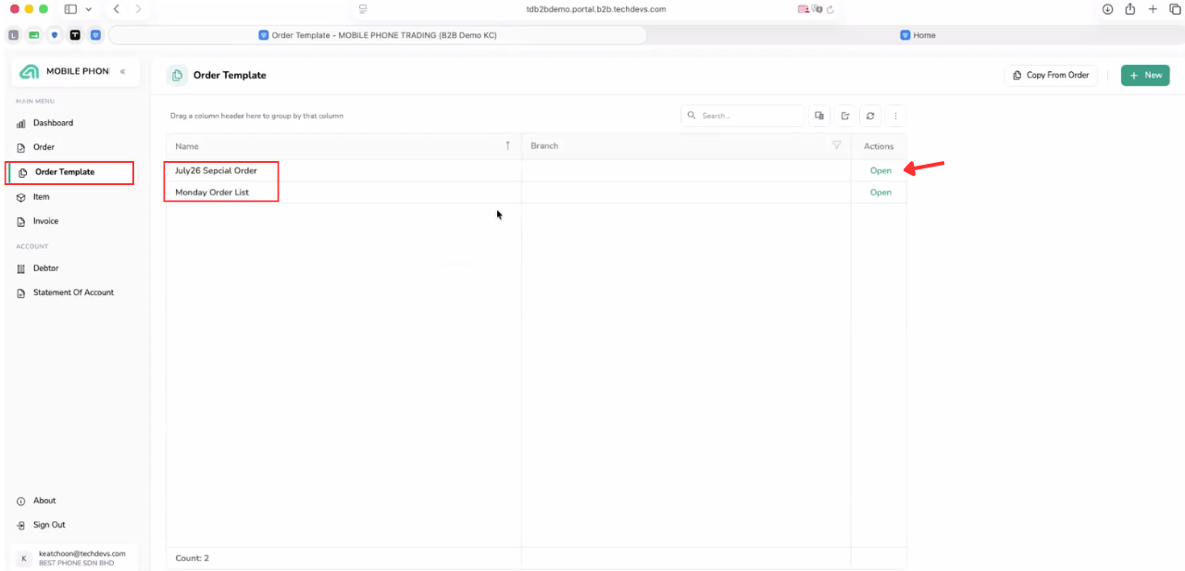
Task: Open the Monday Order List template
Action: [x=880, y=192]
